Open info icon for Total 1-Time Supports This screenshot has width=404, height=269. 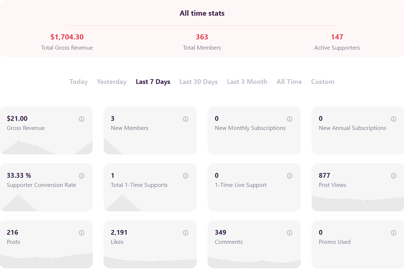pos(185,176)
